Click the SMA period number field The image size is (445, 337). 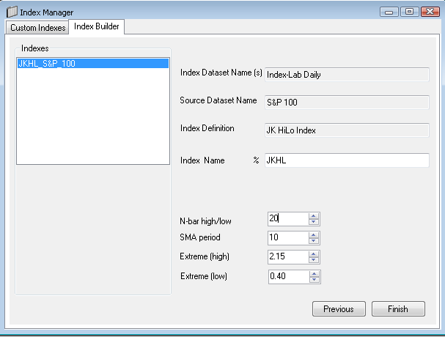[x=287, y=238]
